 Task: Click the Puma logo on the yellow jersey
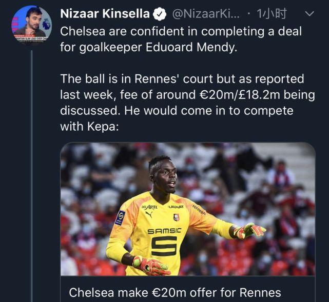pos(149,214)
